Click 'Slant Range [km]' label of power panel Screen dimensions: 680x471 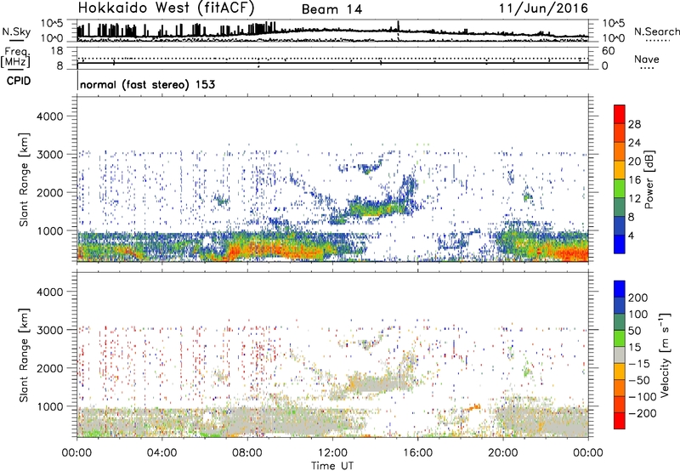coord(25,179)
